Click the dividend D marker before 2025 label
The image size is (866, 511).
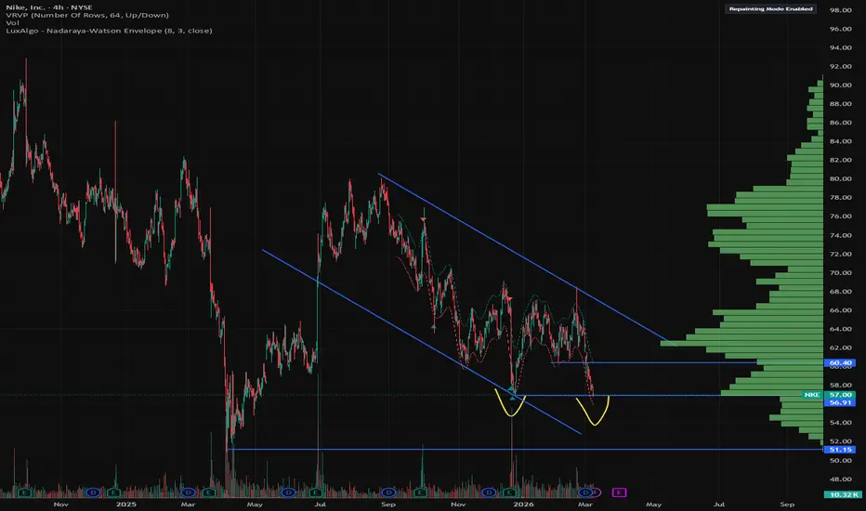pos(93,492)
